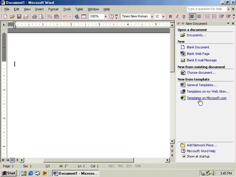Click the Microsoft Word Help toolbar icon

click(x=112, y=17)
